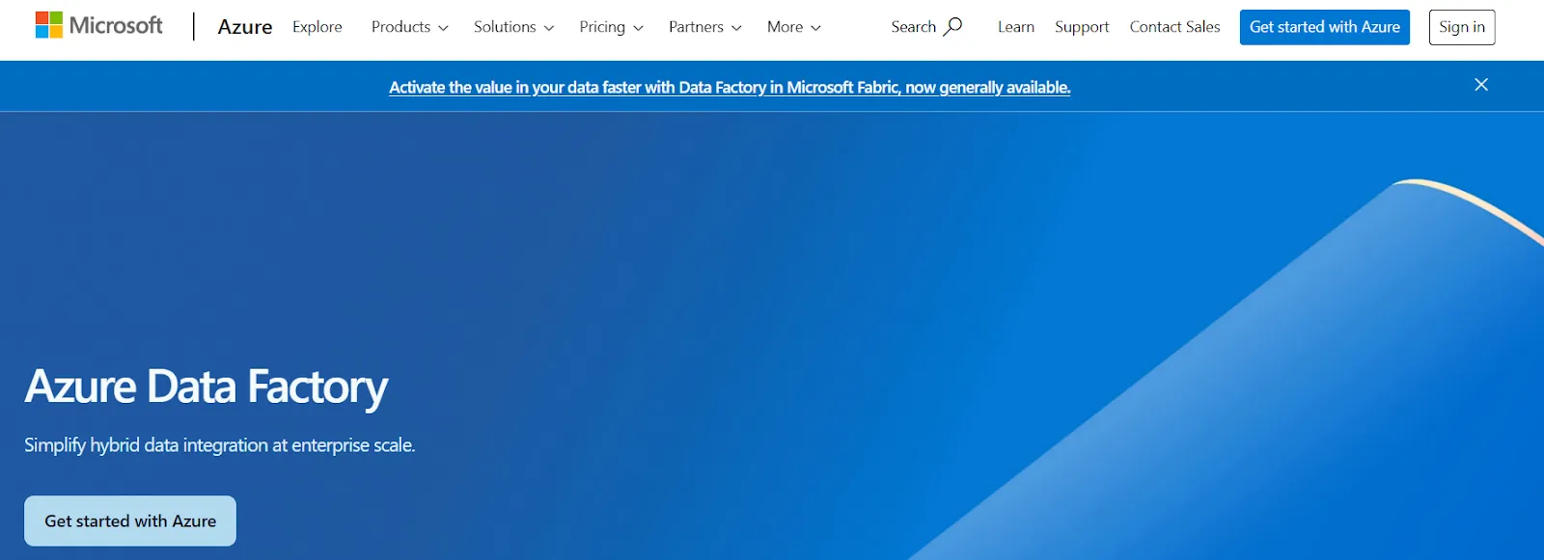Screen dimensions: 1544x560
Task: Click the search magnifier icon
Action: point(952,27)
